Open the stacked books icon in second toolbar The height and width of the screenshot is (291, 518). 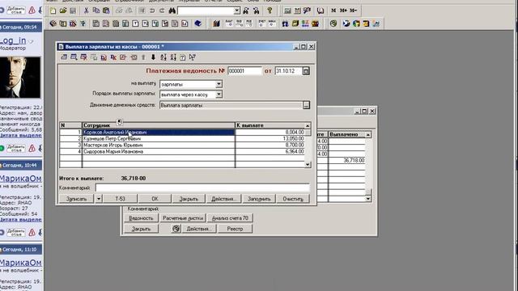click(216, 23)
